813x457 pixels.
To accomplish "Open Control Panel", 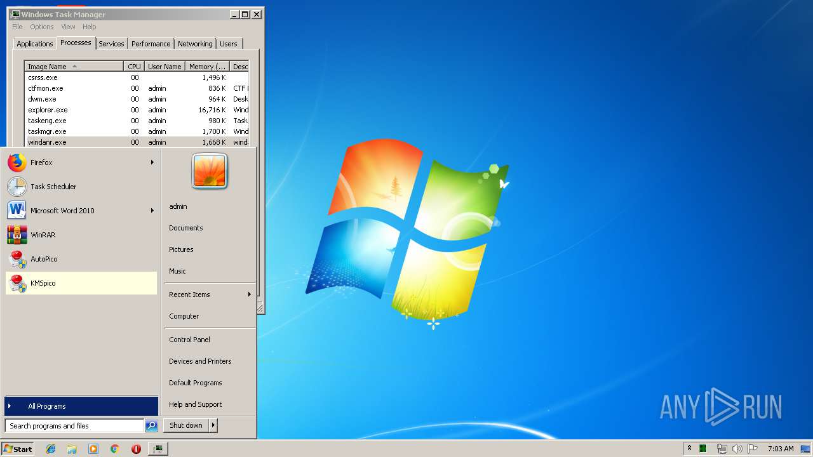I will [189, 340].
